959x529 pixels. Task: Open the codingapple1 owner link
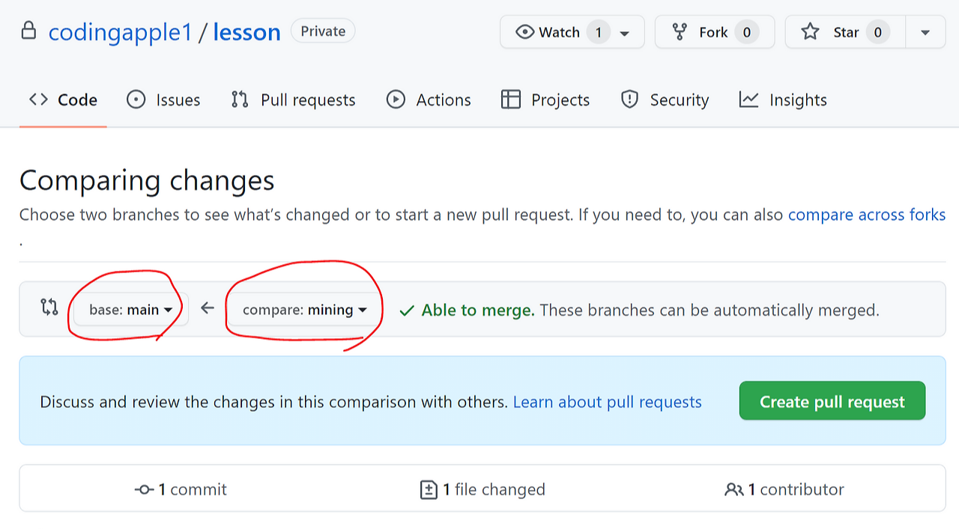tap(120, 32)
